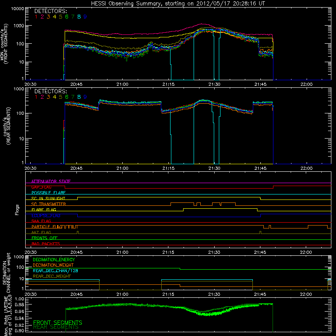Select detector 8 in the front segments legend
The image size is (336, 336).
coord(79,17)
